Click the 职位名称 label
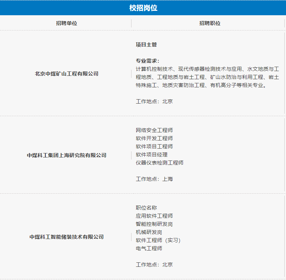This screenshot has width=286, height=280. (146, 208)
